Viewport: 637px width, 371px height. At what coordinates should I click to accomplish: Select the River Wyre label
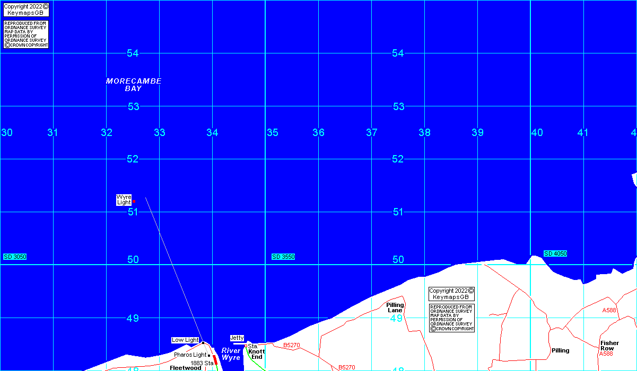point(231,354)
